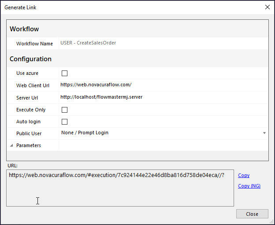This screenshot has height=225, width=275.
Task: Focus the Web Client Url field
Action: (x=163, y=85)
